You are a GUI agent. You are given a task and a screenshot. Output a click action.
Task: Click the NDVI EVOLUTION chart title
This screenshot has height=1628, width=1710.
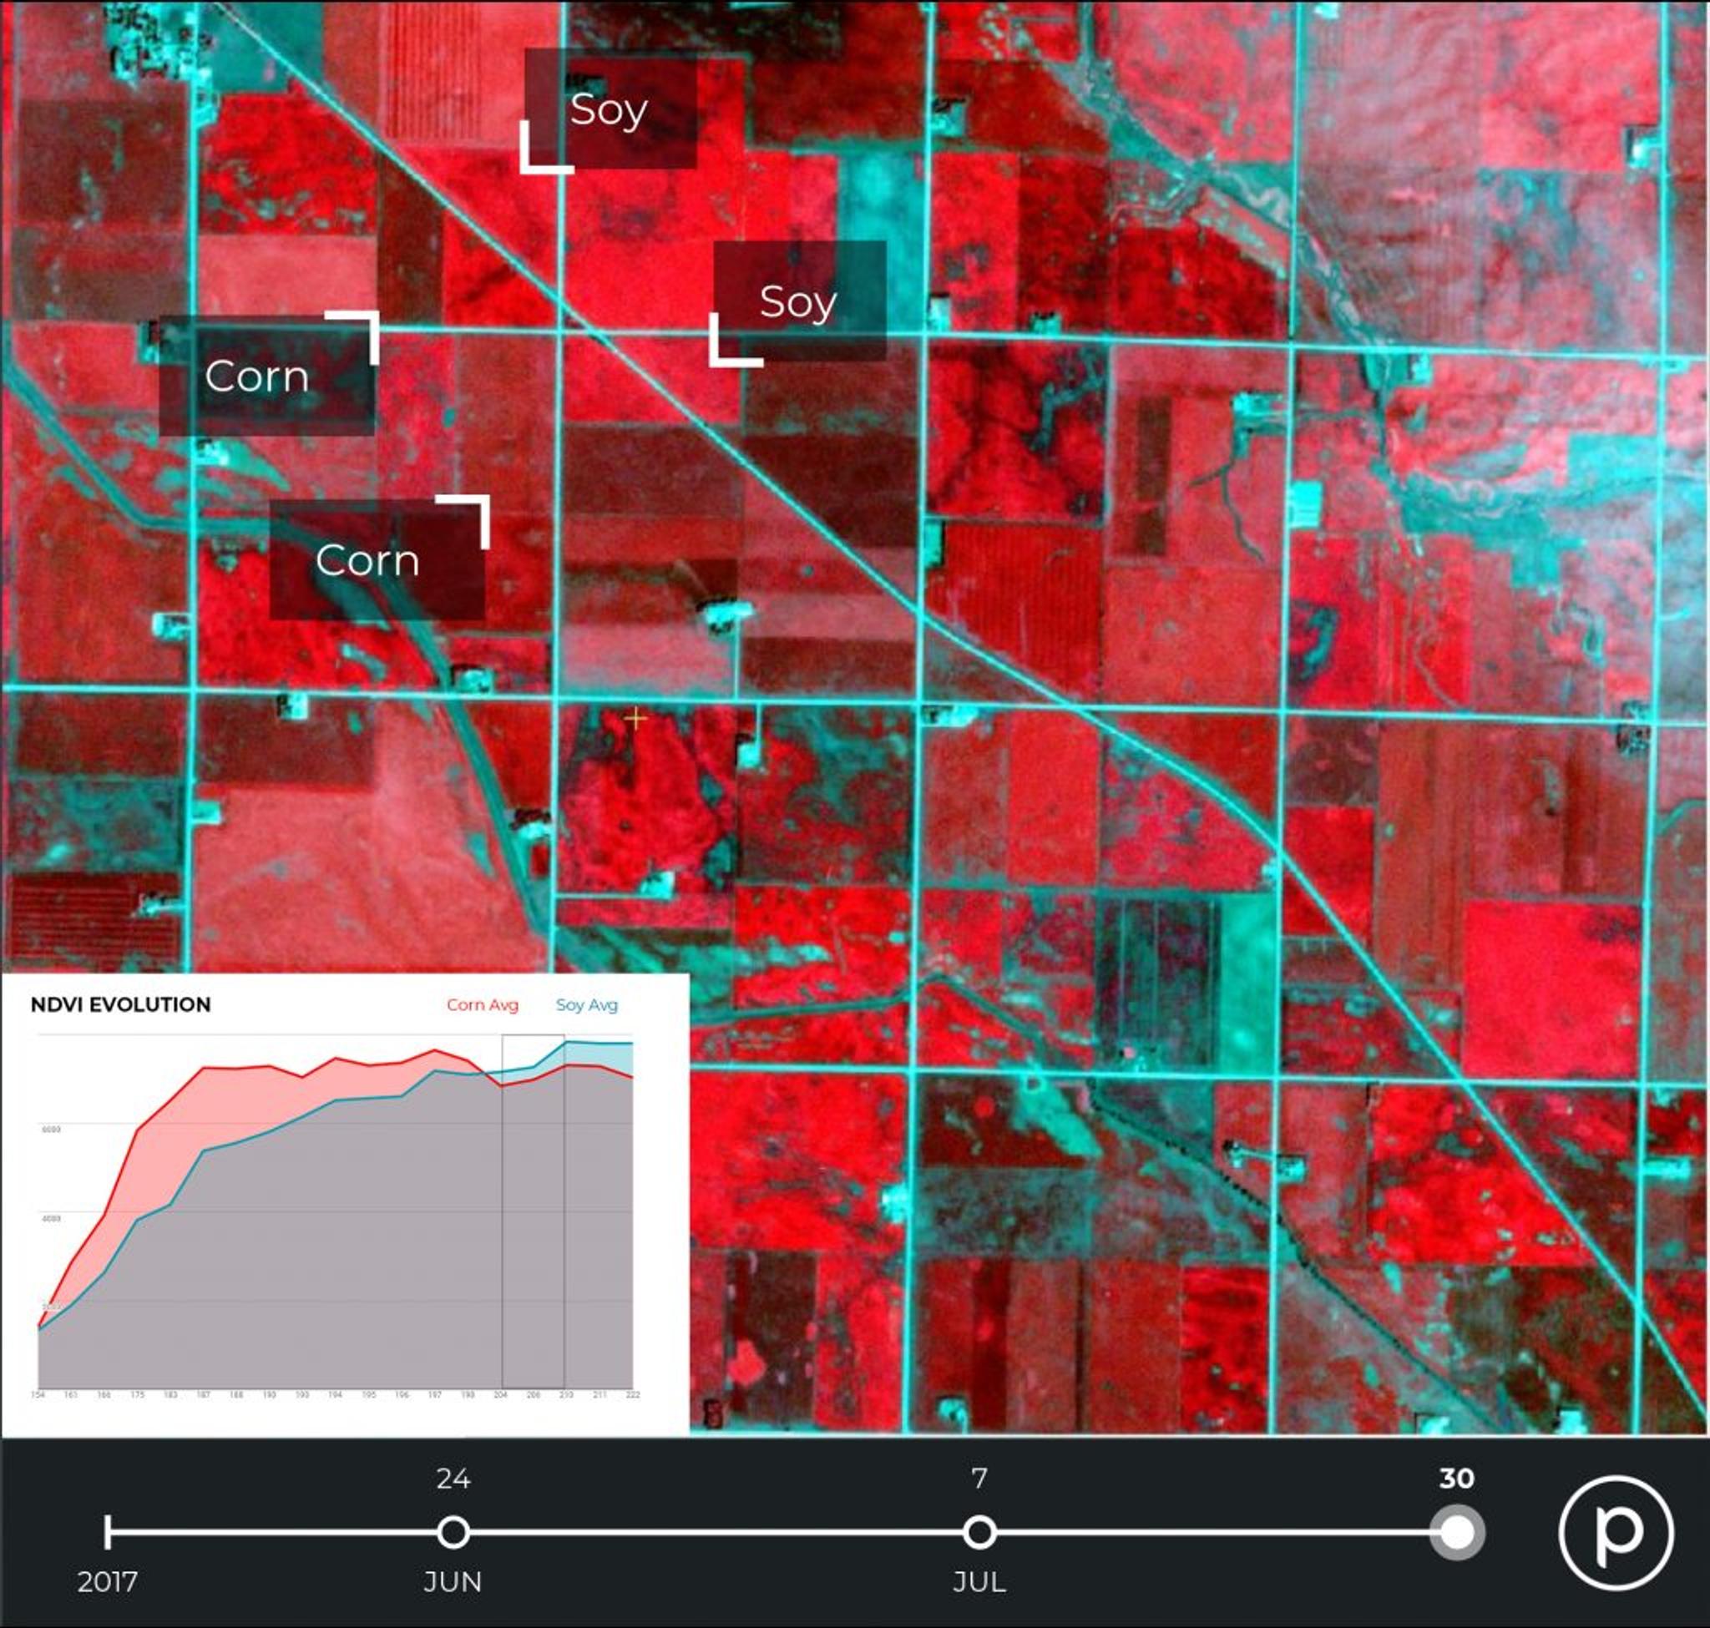(121, 1005)
